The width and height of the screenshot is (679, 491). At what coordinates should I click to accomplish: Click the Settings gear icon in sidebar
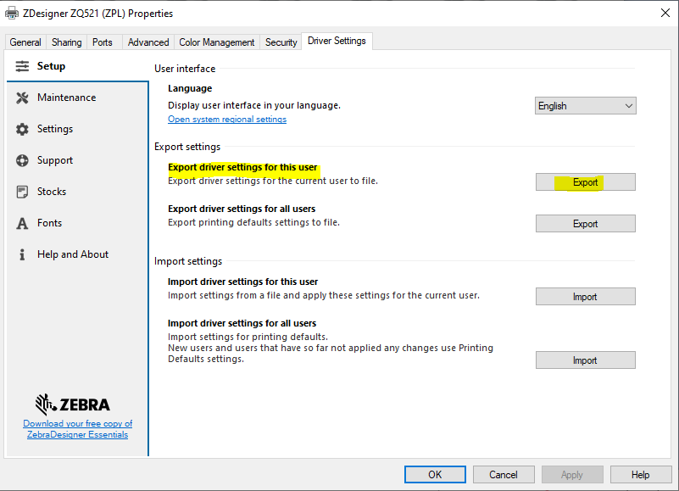point(22,129)
